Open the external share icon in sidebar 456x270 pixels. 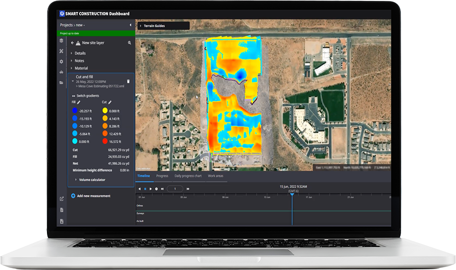[62, 199]
